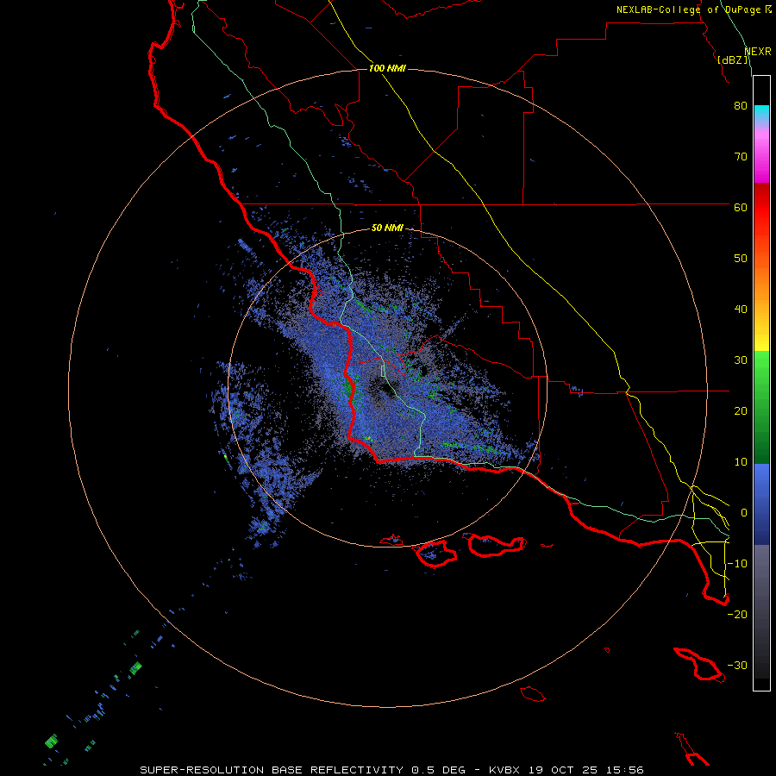Image resolution: width=776 pixels, height=776 pixels.
Task: Click the Super-Resolution Base Reflectivity caption
Action: (x=392, y=770)
